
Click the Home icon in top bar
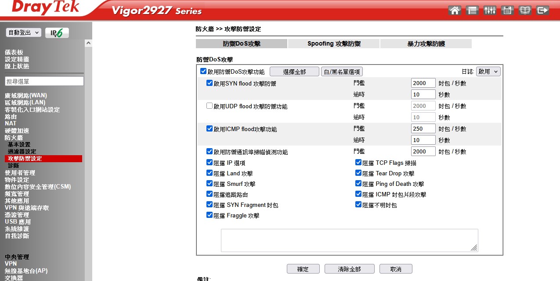click(455, 11)
